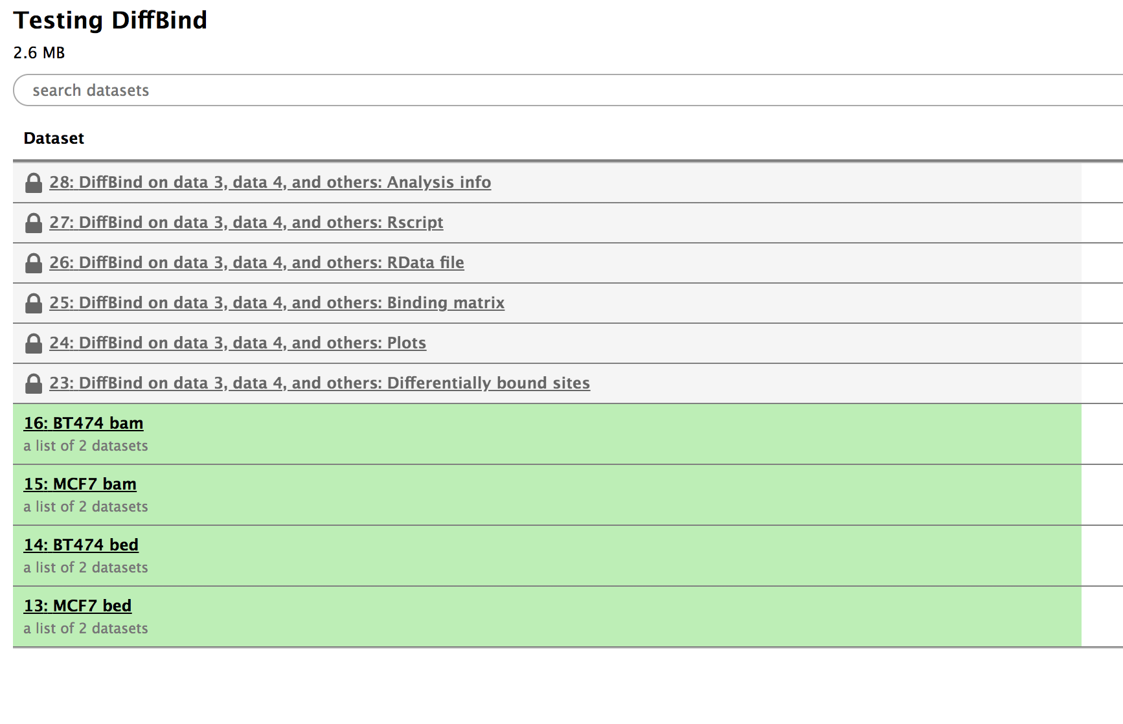The image size is (1123, 724).
Task: Click the Dataset column header
Action: pyautogui.click(x=54, y=138)
